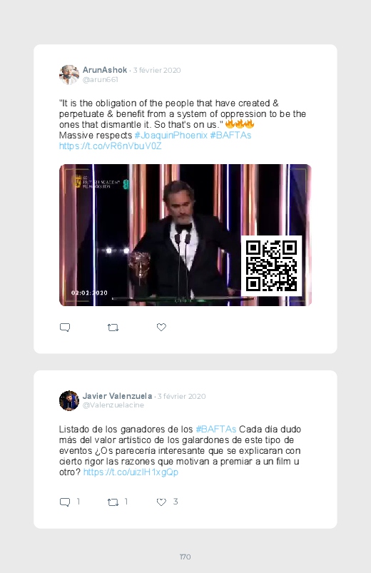Open the #BAFTAs hashtag in Javier's tweet

tap(216, 429)
